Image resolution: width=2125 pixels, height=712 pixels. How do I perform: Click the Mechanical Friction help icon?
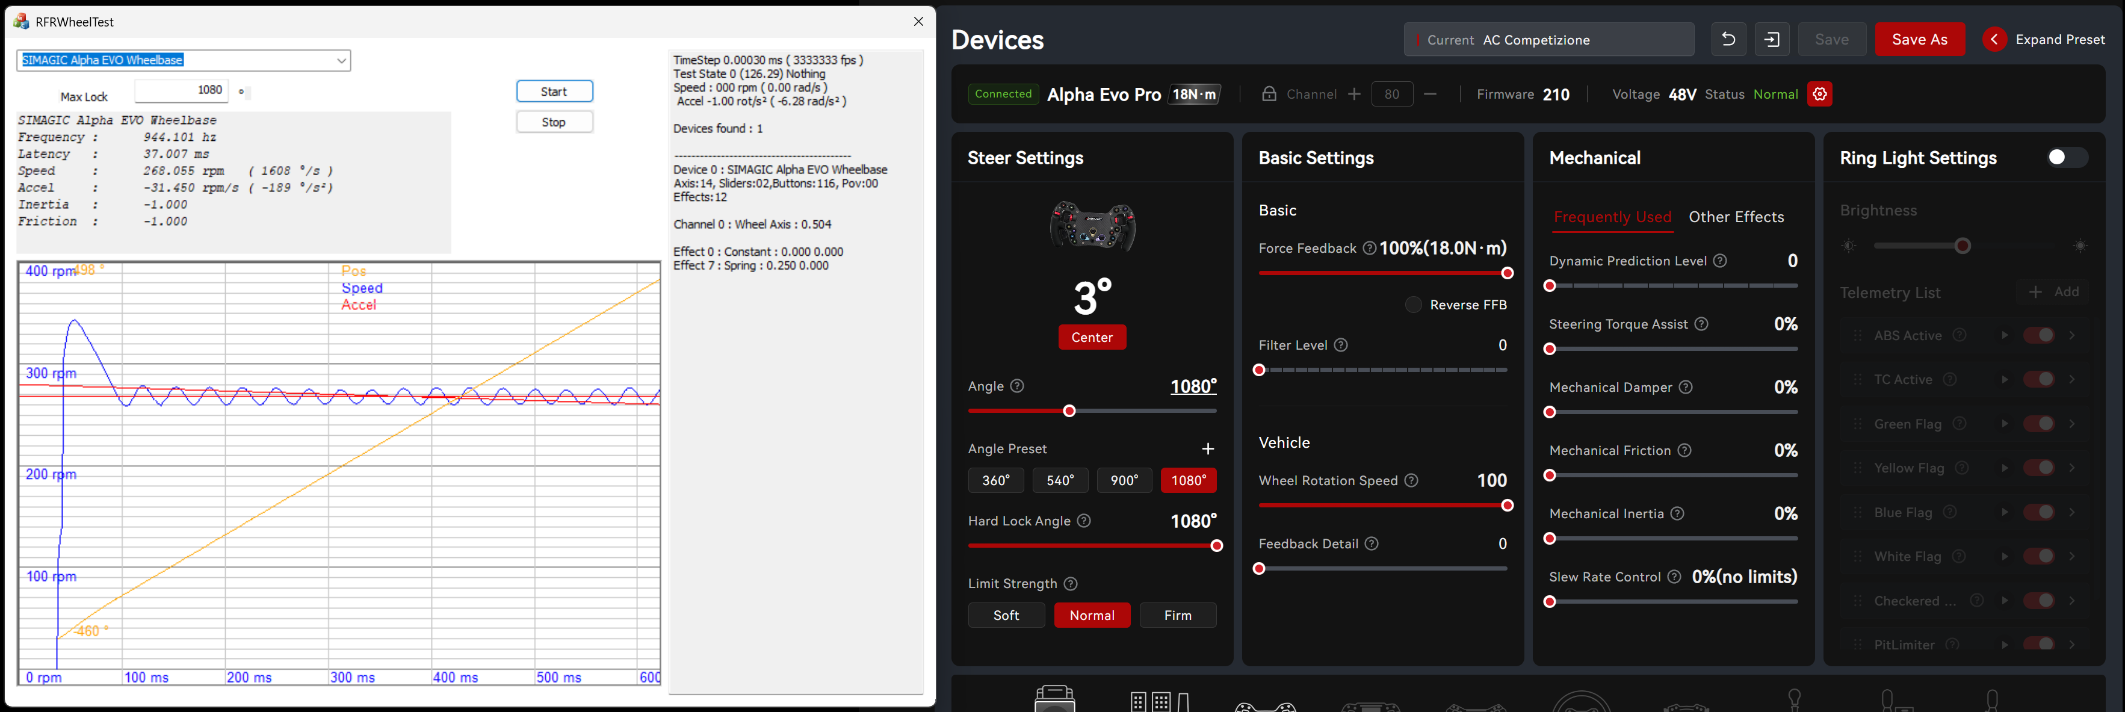(1684, 450)
